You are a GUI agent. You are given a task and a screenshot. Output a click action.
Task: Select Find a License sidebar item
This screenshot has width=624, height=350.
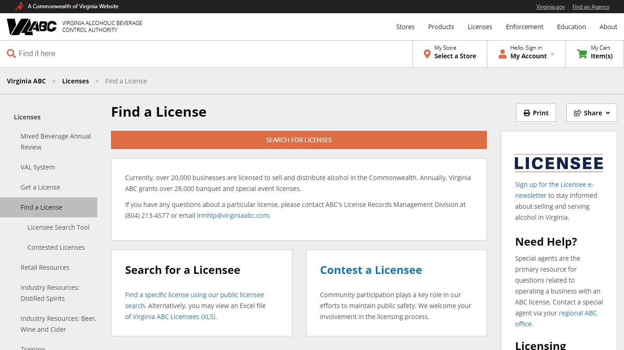[x=48, y=207]
